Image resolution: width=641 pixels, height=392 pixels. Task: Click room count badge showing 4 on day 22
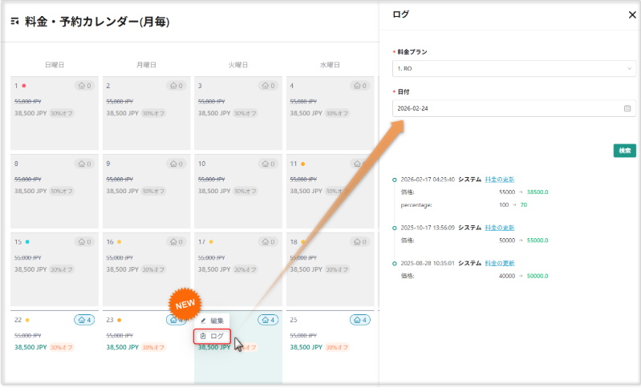84,320
